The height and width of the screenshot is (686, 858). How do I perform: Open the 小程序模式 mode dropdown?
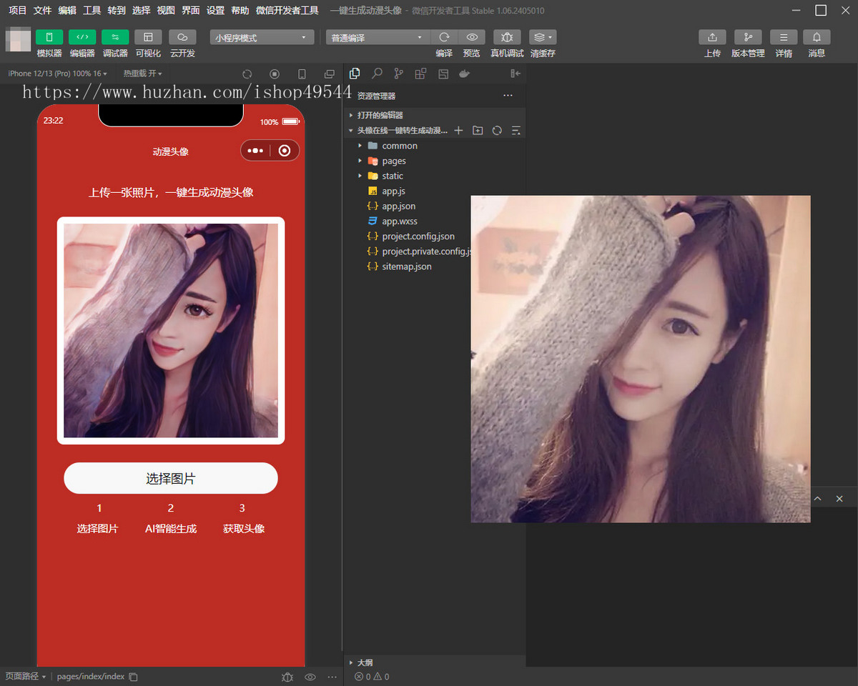point(262,38)
